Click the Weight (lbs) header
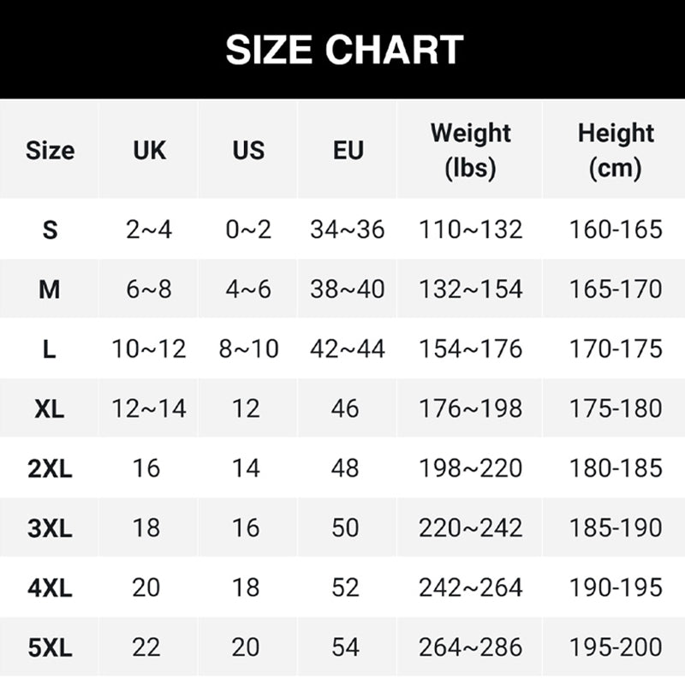Image resolution: width=685 pixels, height=685 pixels. point(470,150)
